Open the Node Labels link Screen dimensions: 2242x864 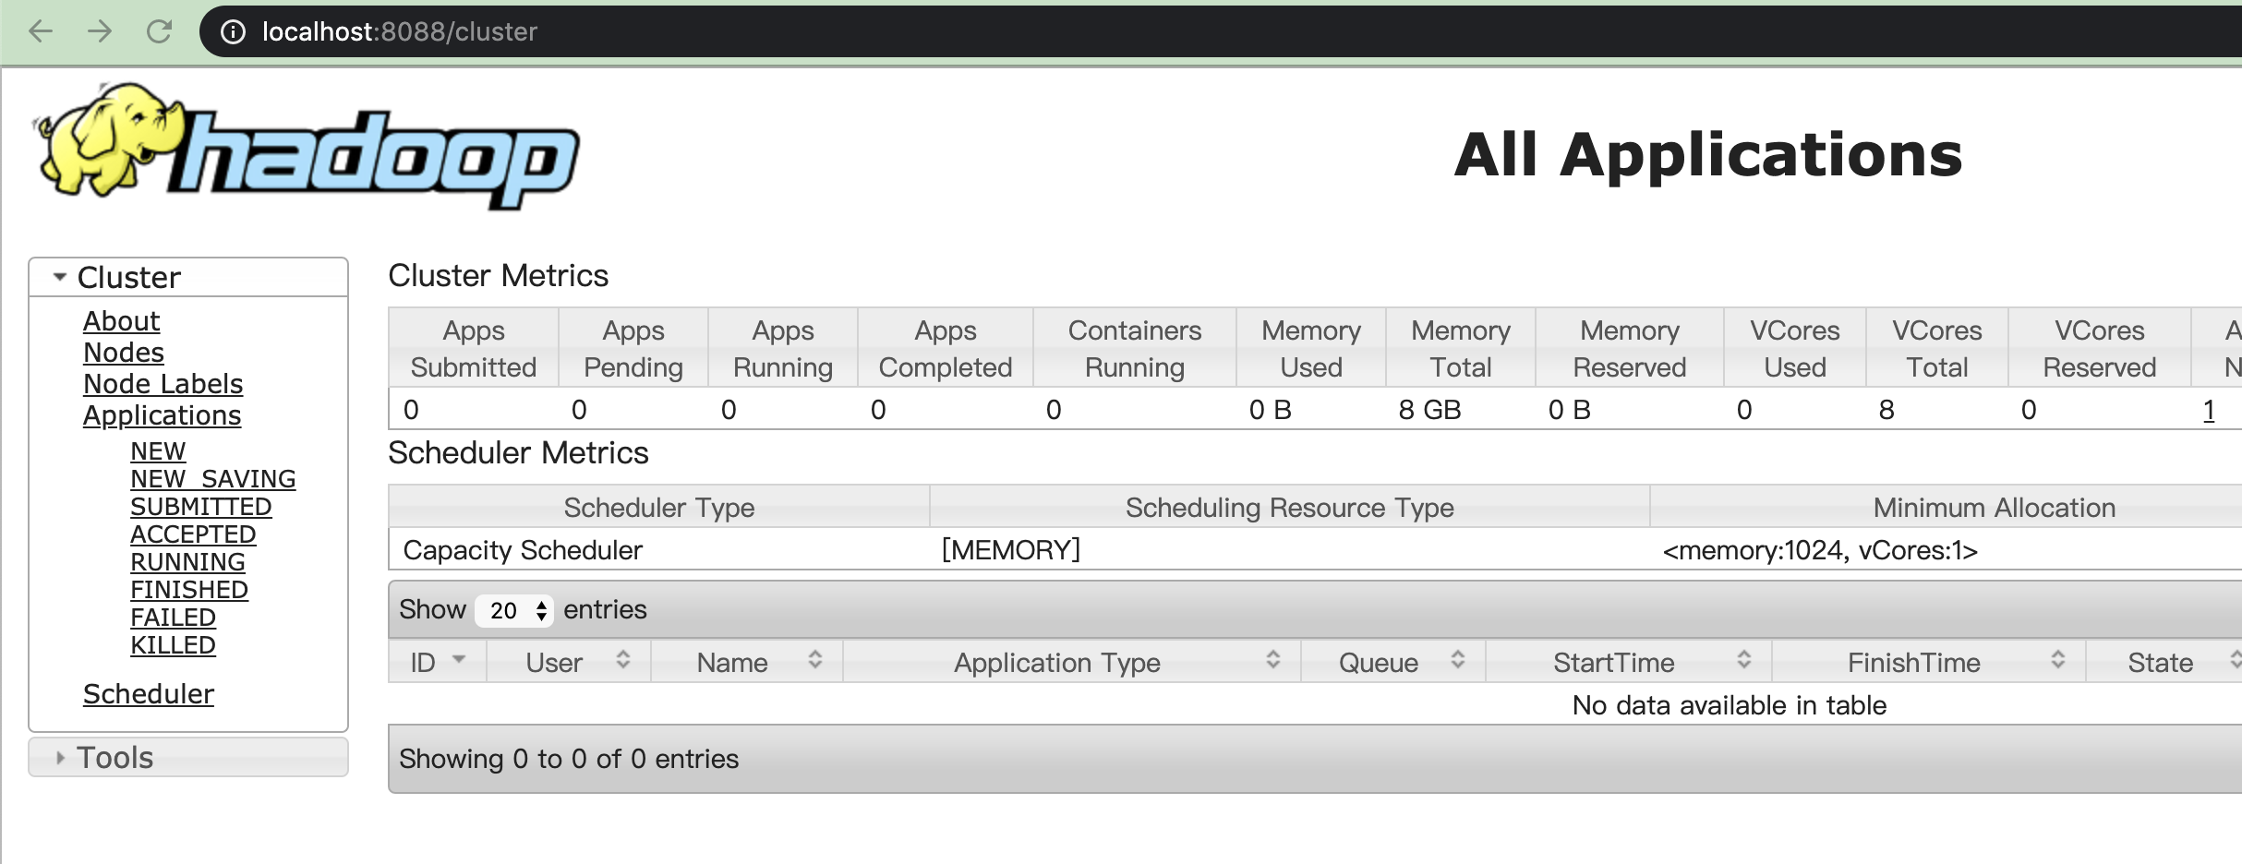pyautogui.click(x=163, y=384)
